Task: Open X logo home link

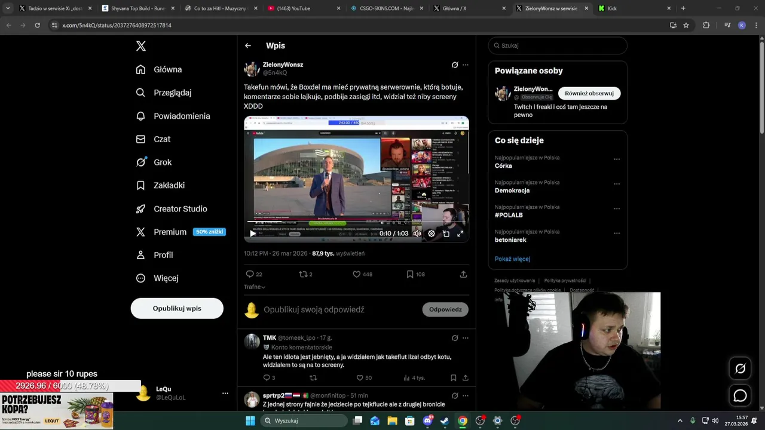Action: coord(141,46)
